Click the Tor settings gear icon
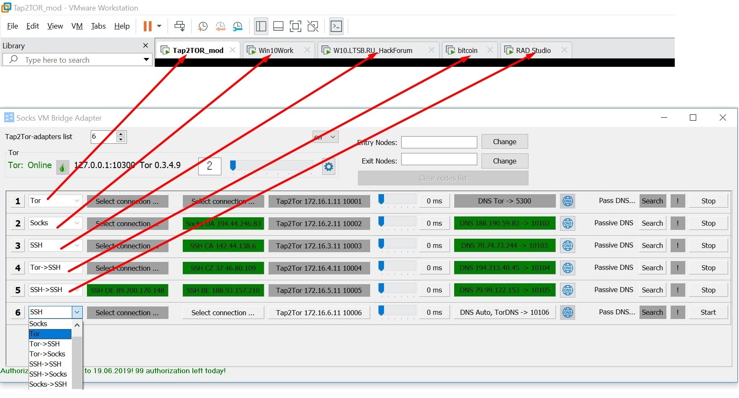 coord(329,167)
